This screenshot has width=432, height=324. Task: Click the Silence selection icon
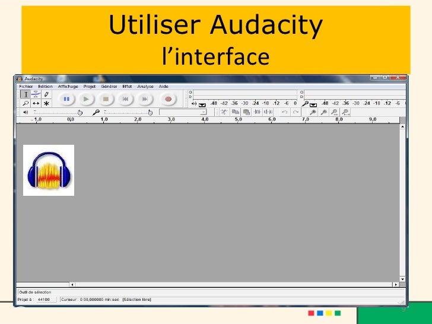[268, 112]
